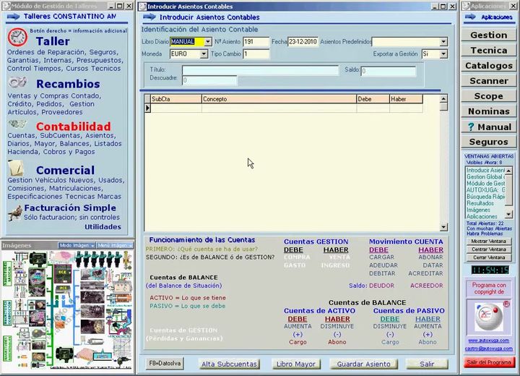Open Facturación Simple module

tap(70, 208)
